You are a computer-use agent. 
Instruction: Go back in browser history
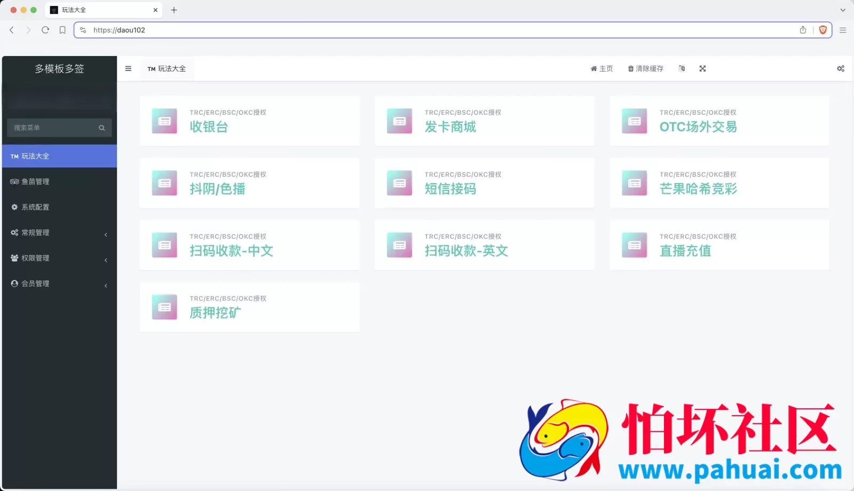pyautogui.click(x=12, y=30)
